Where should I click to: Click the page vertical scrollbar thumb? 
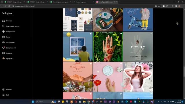click(x=184, y=72)
